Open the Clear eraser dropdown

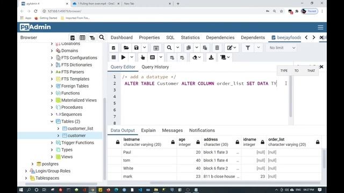pyautogui.click(x=196, y=57)
